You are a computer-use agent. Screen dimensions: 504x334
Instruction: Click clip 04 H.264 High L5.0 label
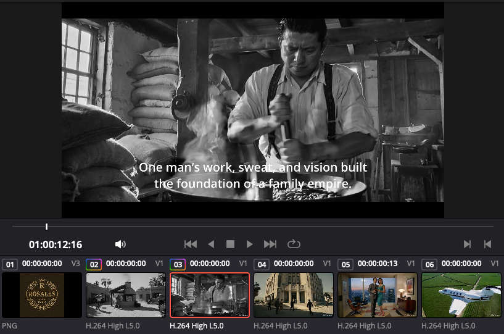pyautogui.click(x=280, y=325)
